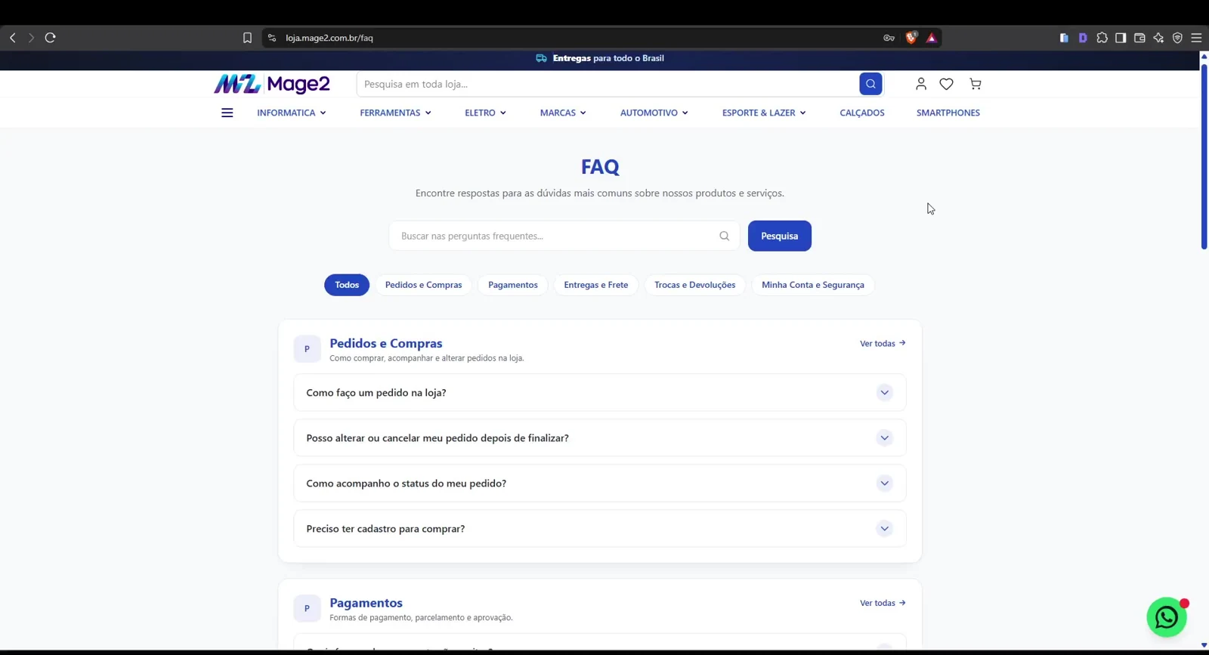The image size is (1209, 655).
Task: Open the shopping cart icon
Action: coord(976,84)
